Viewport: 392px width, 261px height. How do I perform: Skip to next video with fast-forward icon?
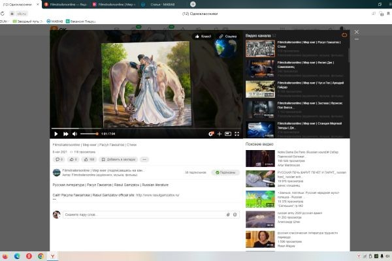[66, 134]
